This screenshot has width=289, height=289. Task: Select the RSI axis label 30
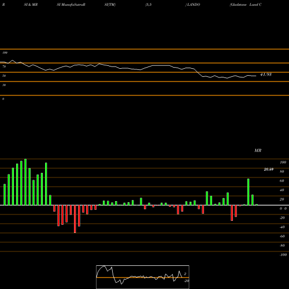[x=4, y=85]
